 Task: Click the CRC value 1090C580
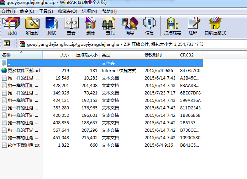tap(190, 138)
